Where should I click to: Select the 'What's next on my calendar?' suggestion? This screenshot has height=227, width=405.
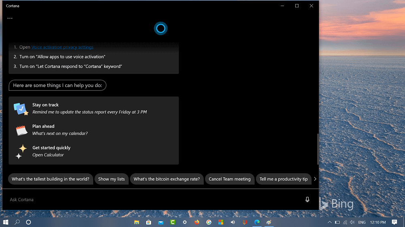pos(60,133)
